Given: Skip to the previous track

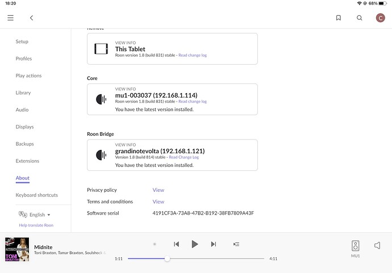Looking at the screenshot, I should [x=176, y=244].
